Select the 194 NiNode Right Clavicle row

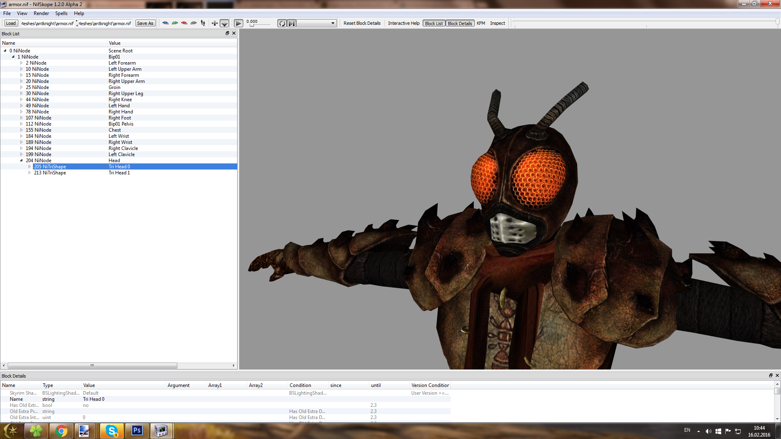click(119, 148)
